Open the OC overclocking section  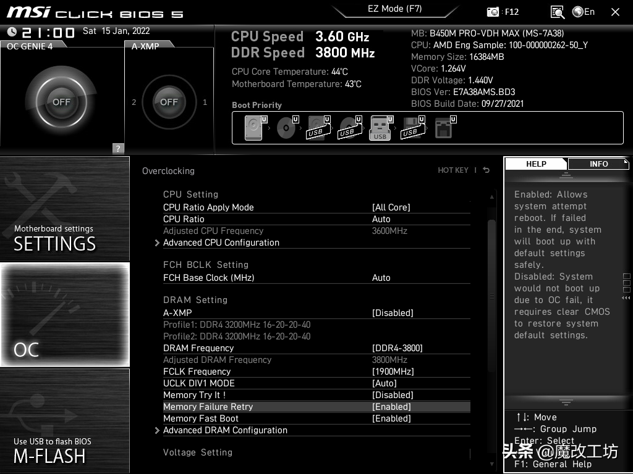pyautogui.click(x=64, y=314)
